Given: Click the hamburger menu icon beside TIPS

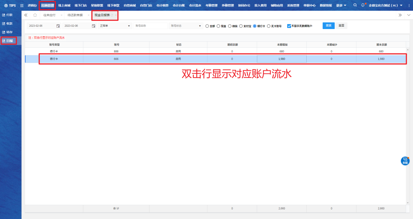Looking at the screenshot, I should tap(21, 5).
